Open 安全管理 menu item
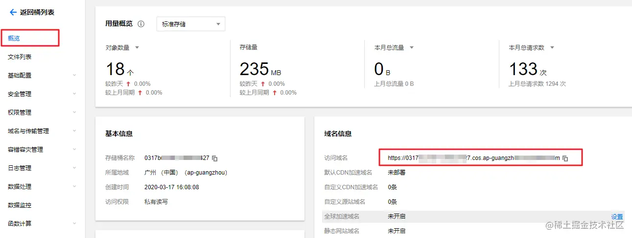Image resolution: width=632 pixels, height=238 pixels. (x=20, y=94)
